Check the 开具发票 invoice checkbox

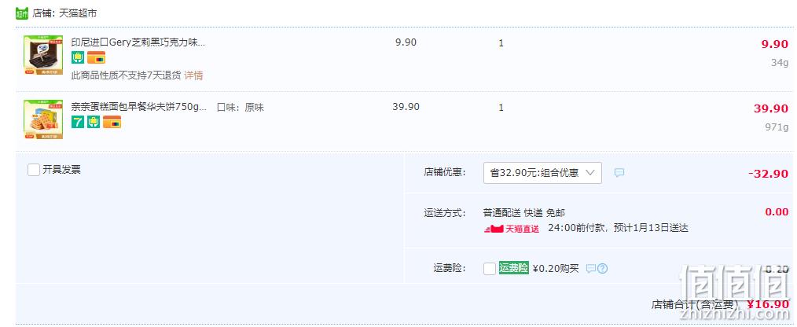34,170
